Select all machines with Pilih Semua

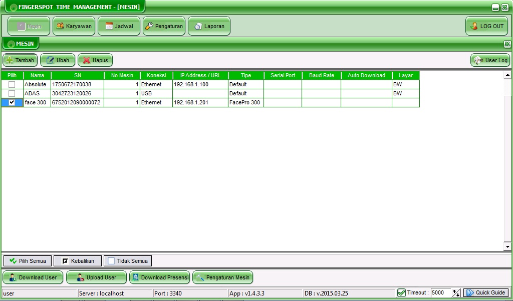coord(28,261)
